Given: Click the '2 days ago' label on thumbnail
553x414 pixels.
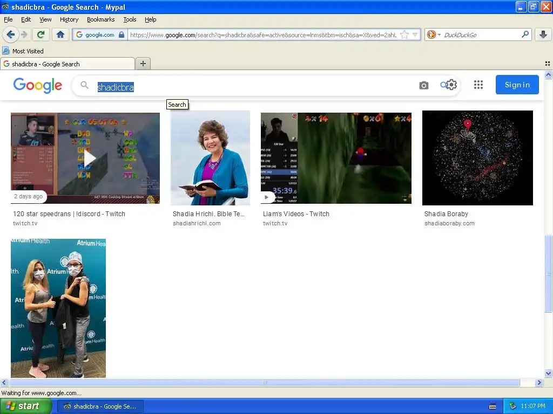Looking at the screenshot, I should coord(28,196).
